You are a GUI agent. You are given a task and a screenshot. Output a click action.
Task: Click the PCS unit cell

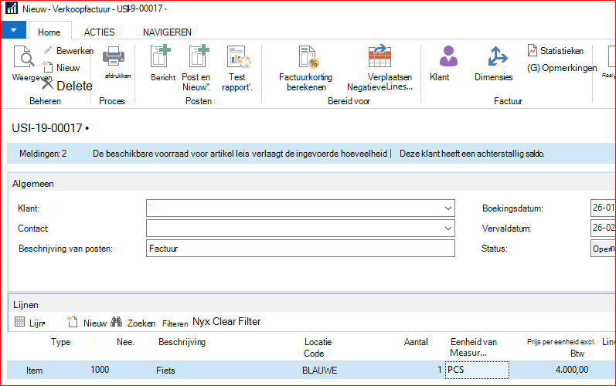point(477,370)
